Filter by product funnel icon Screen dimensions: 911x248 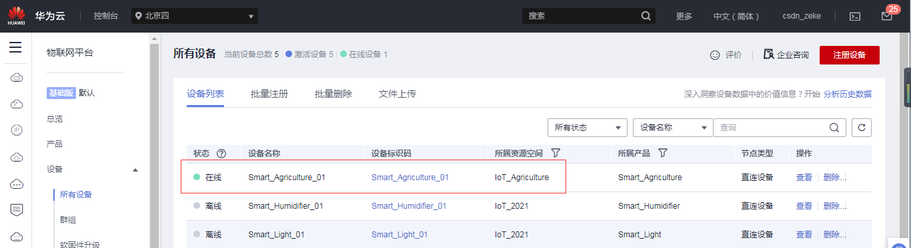(x=663, y=153)
